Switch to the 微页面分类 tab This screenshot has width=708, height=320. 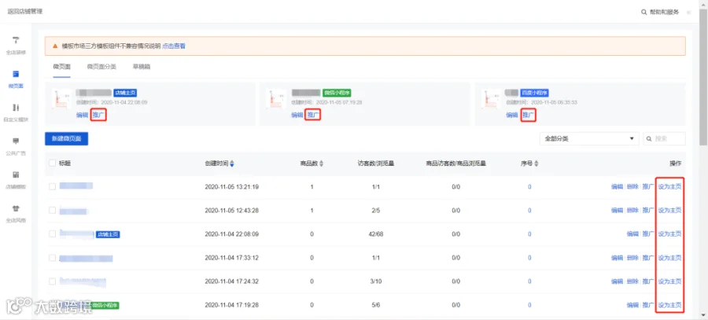click(101, 67)
